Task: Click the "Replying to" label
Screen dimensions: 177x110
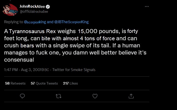Action: point(14,22)
